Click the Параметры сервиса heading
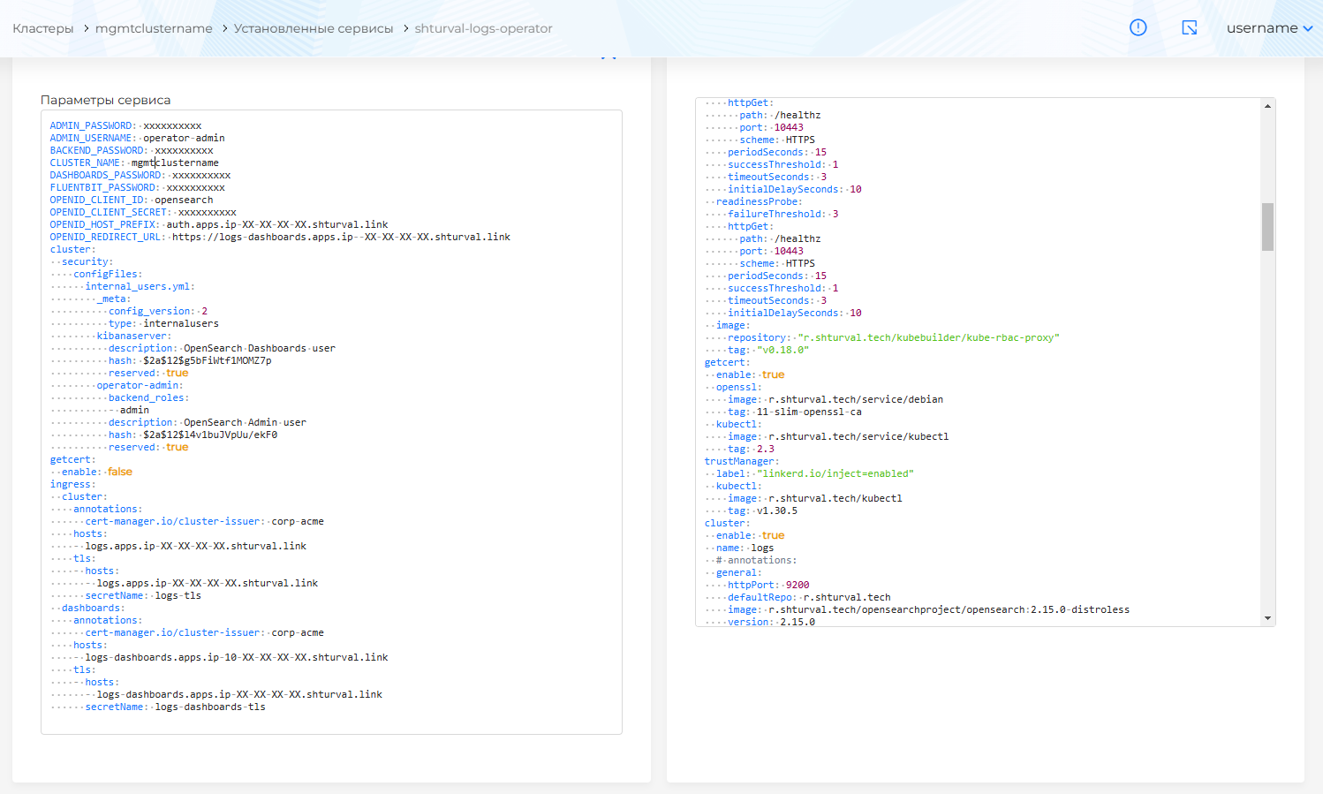The height and width of the screenshot is (794, 1323). tap(106, 100)
